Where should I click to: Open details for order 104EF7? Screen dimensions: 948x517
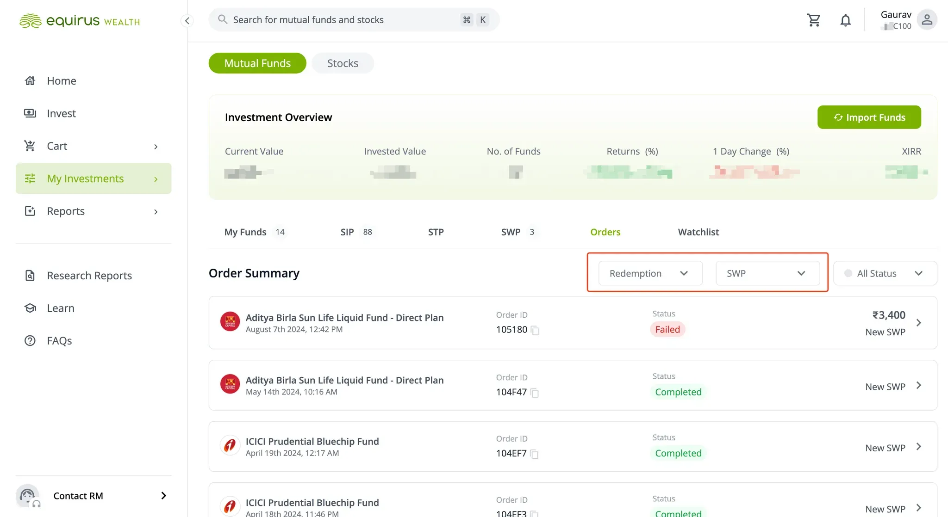919,447
